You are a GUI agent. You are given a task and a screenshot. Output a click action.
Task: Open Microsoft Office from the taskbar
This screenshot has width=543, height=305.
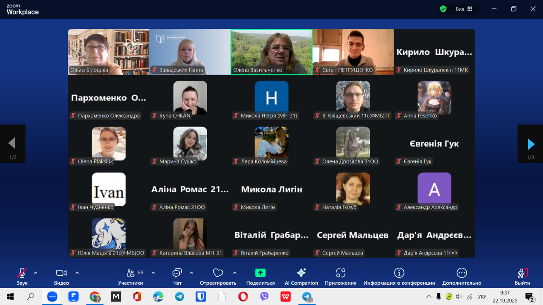[x=137, y=297]
